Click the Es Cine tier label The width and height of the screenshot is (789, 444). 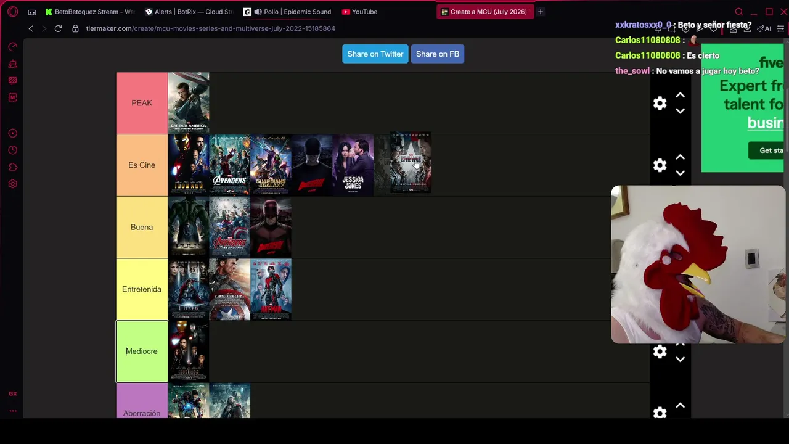pos(142,165)
